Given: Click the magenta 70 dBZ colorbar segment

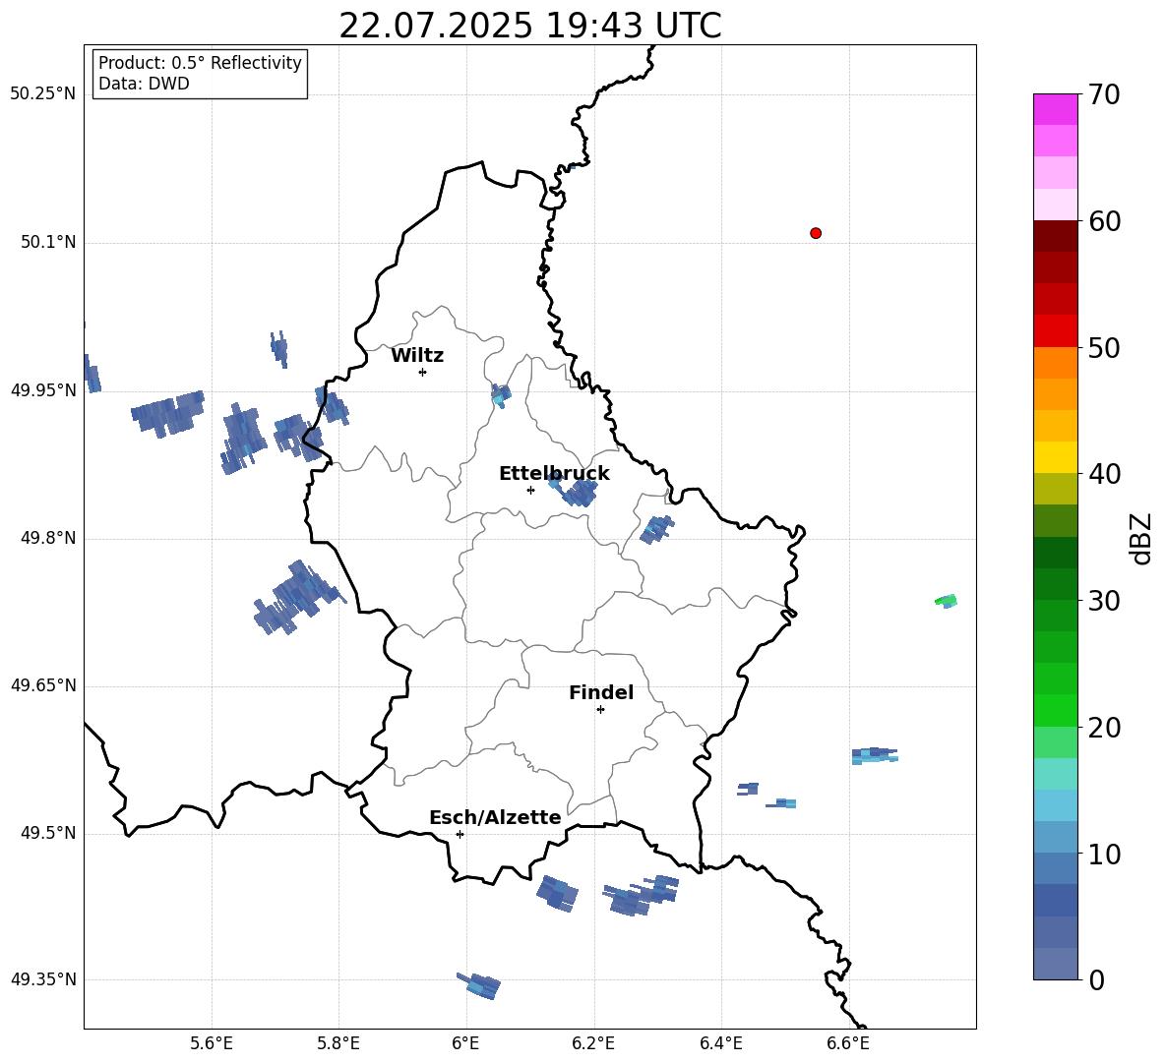Looking at the screenshot, I should point(1055,109).
